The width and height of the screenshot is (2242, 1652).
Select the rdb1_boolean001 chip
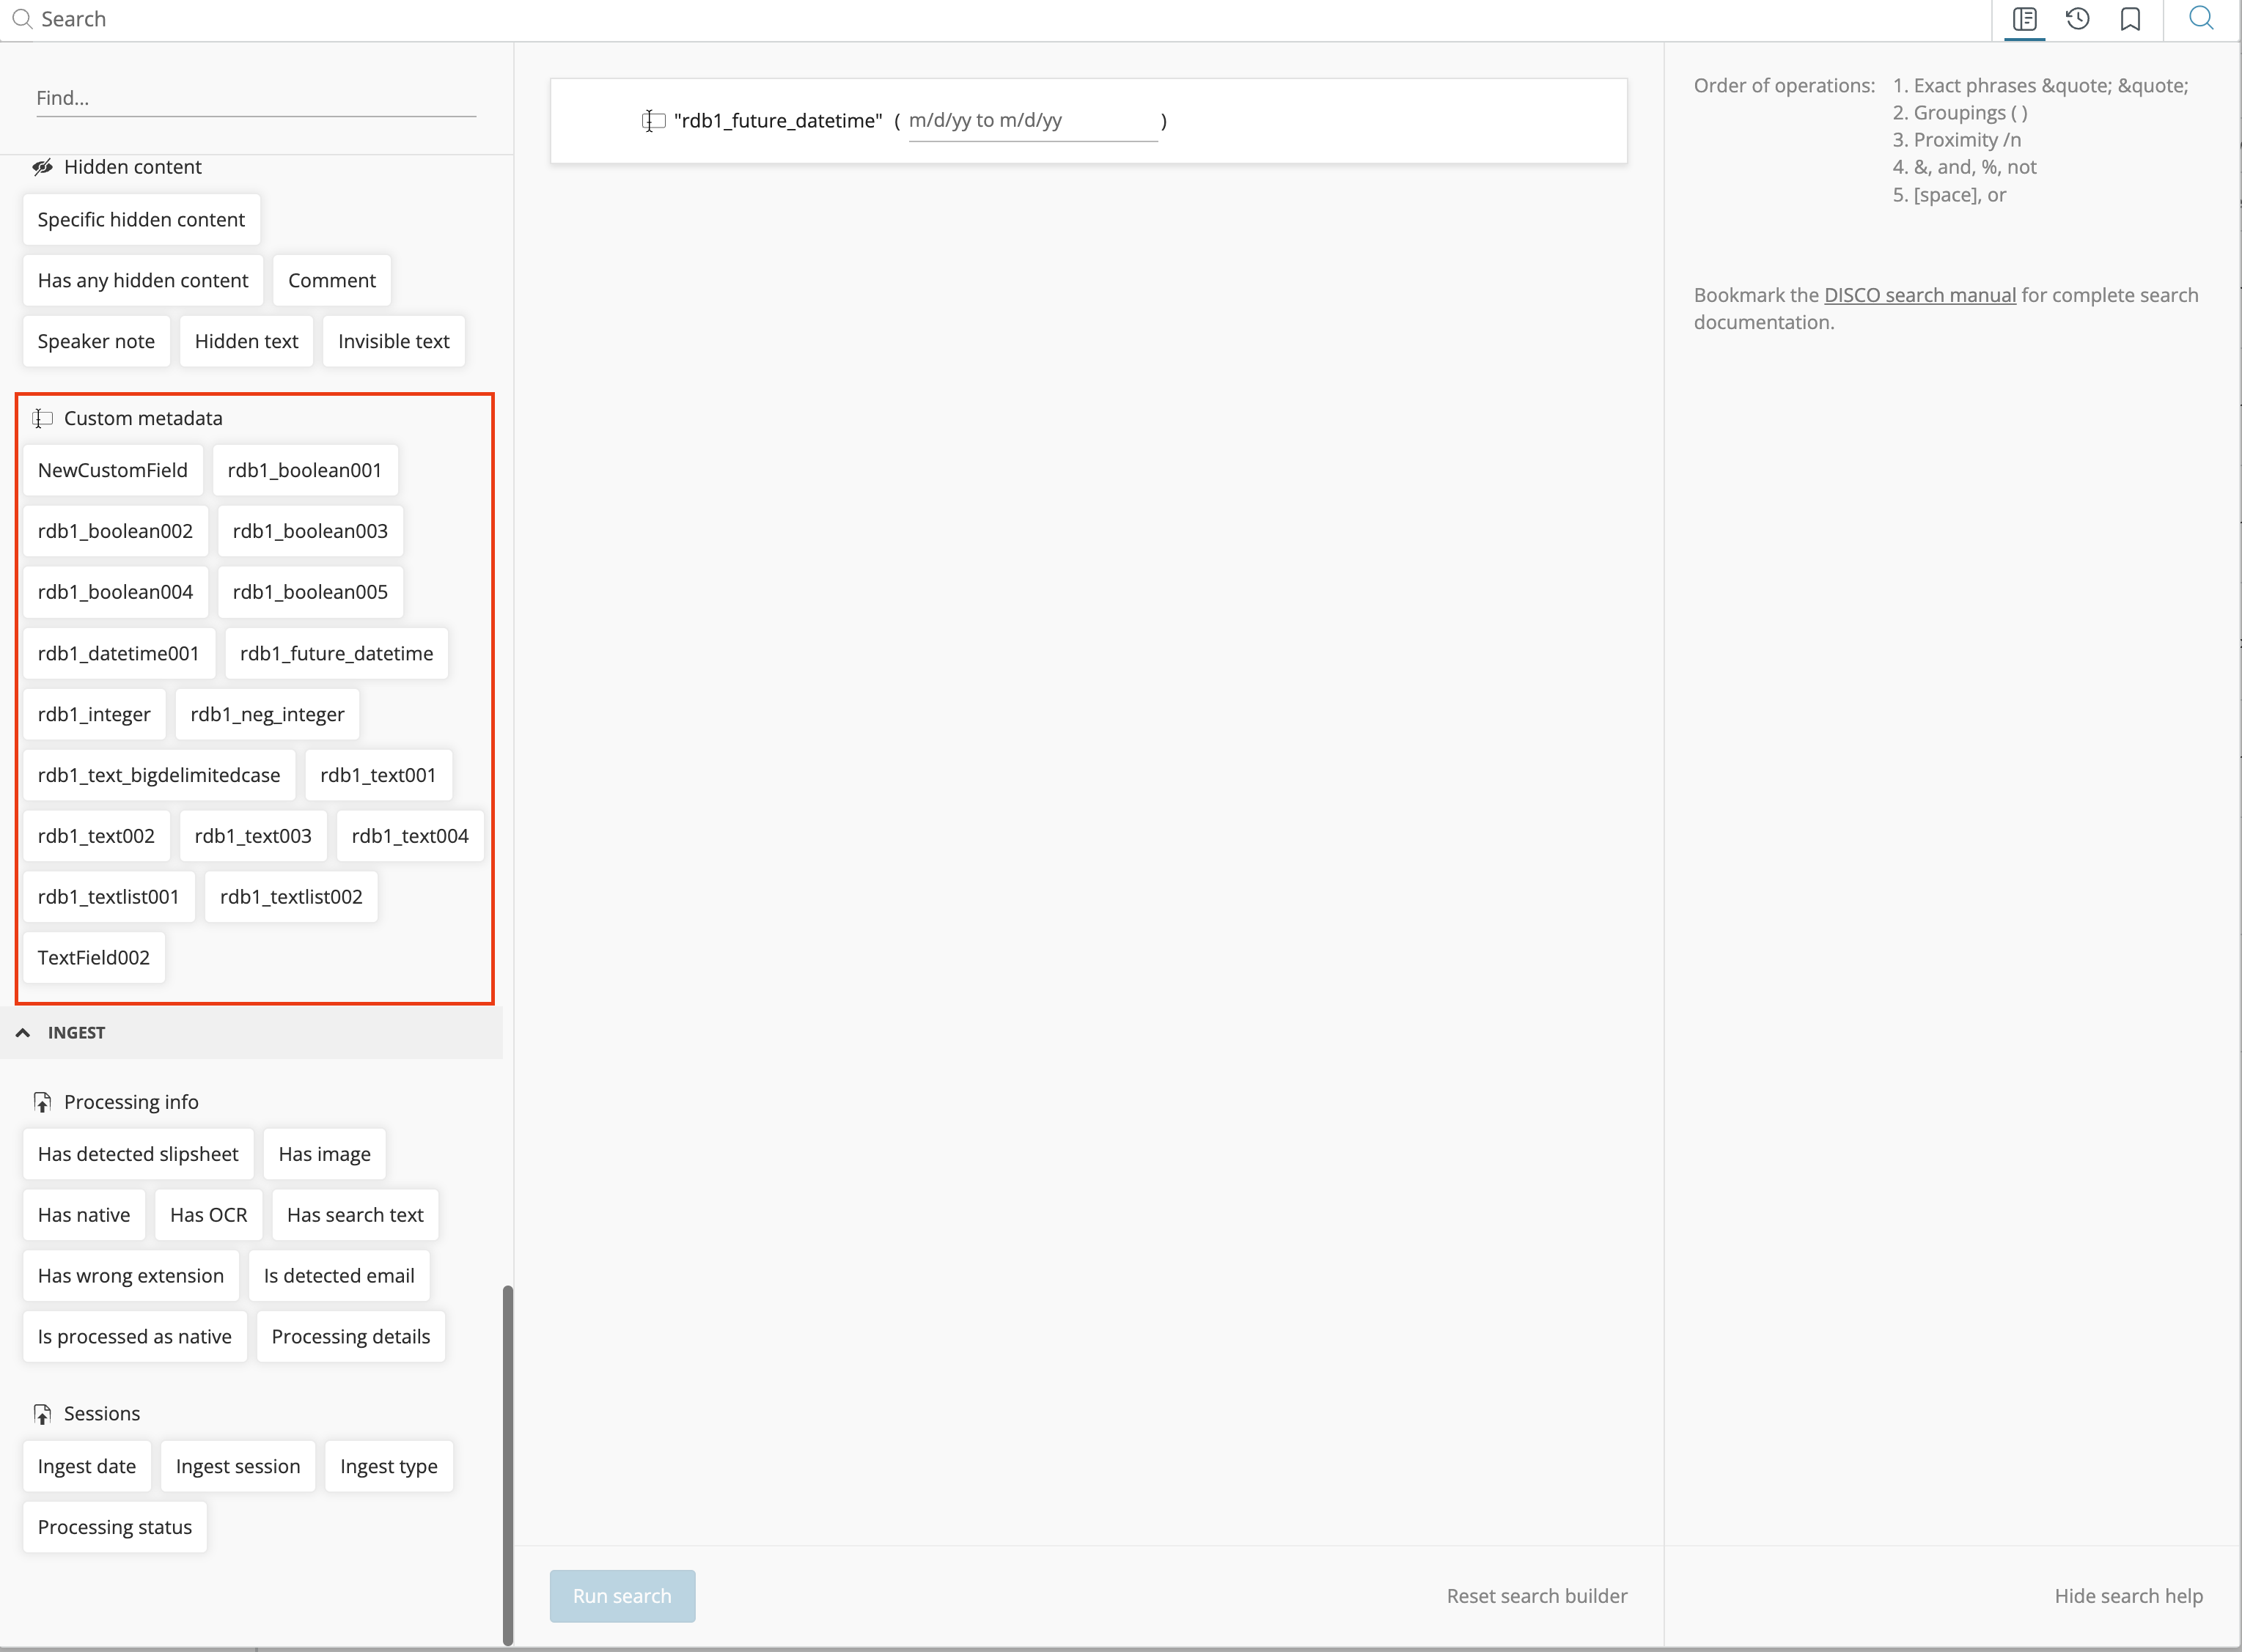[305, 470]
